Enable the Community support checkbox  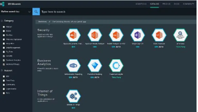[x=4, y=85]
